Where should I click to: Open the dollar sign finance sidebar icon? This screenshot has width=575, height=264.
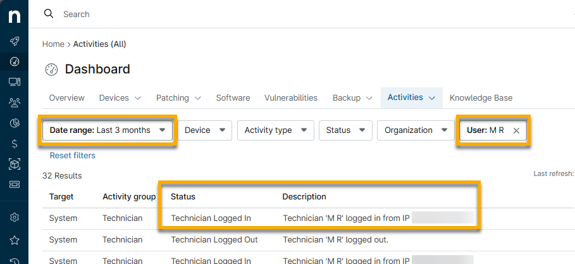(x=14, y=143)
